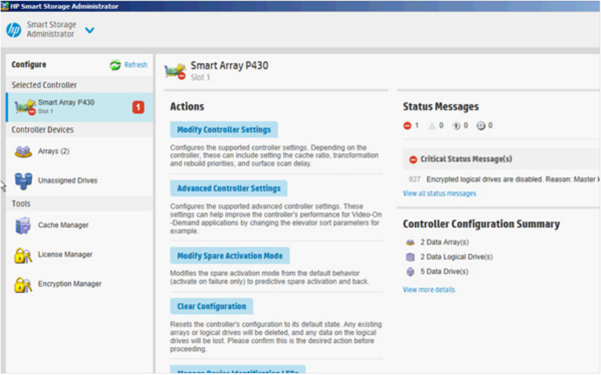
Task: Click the critical status count icon
Action: pyautogui.click(x=408, y=126)
